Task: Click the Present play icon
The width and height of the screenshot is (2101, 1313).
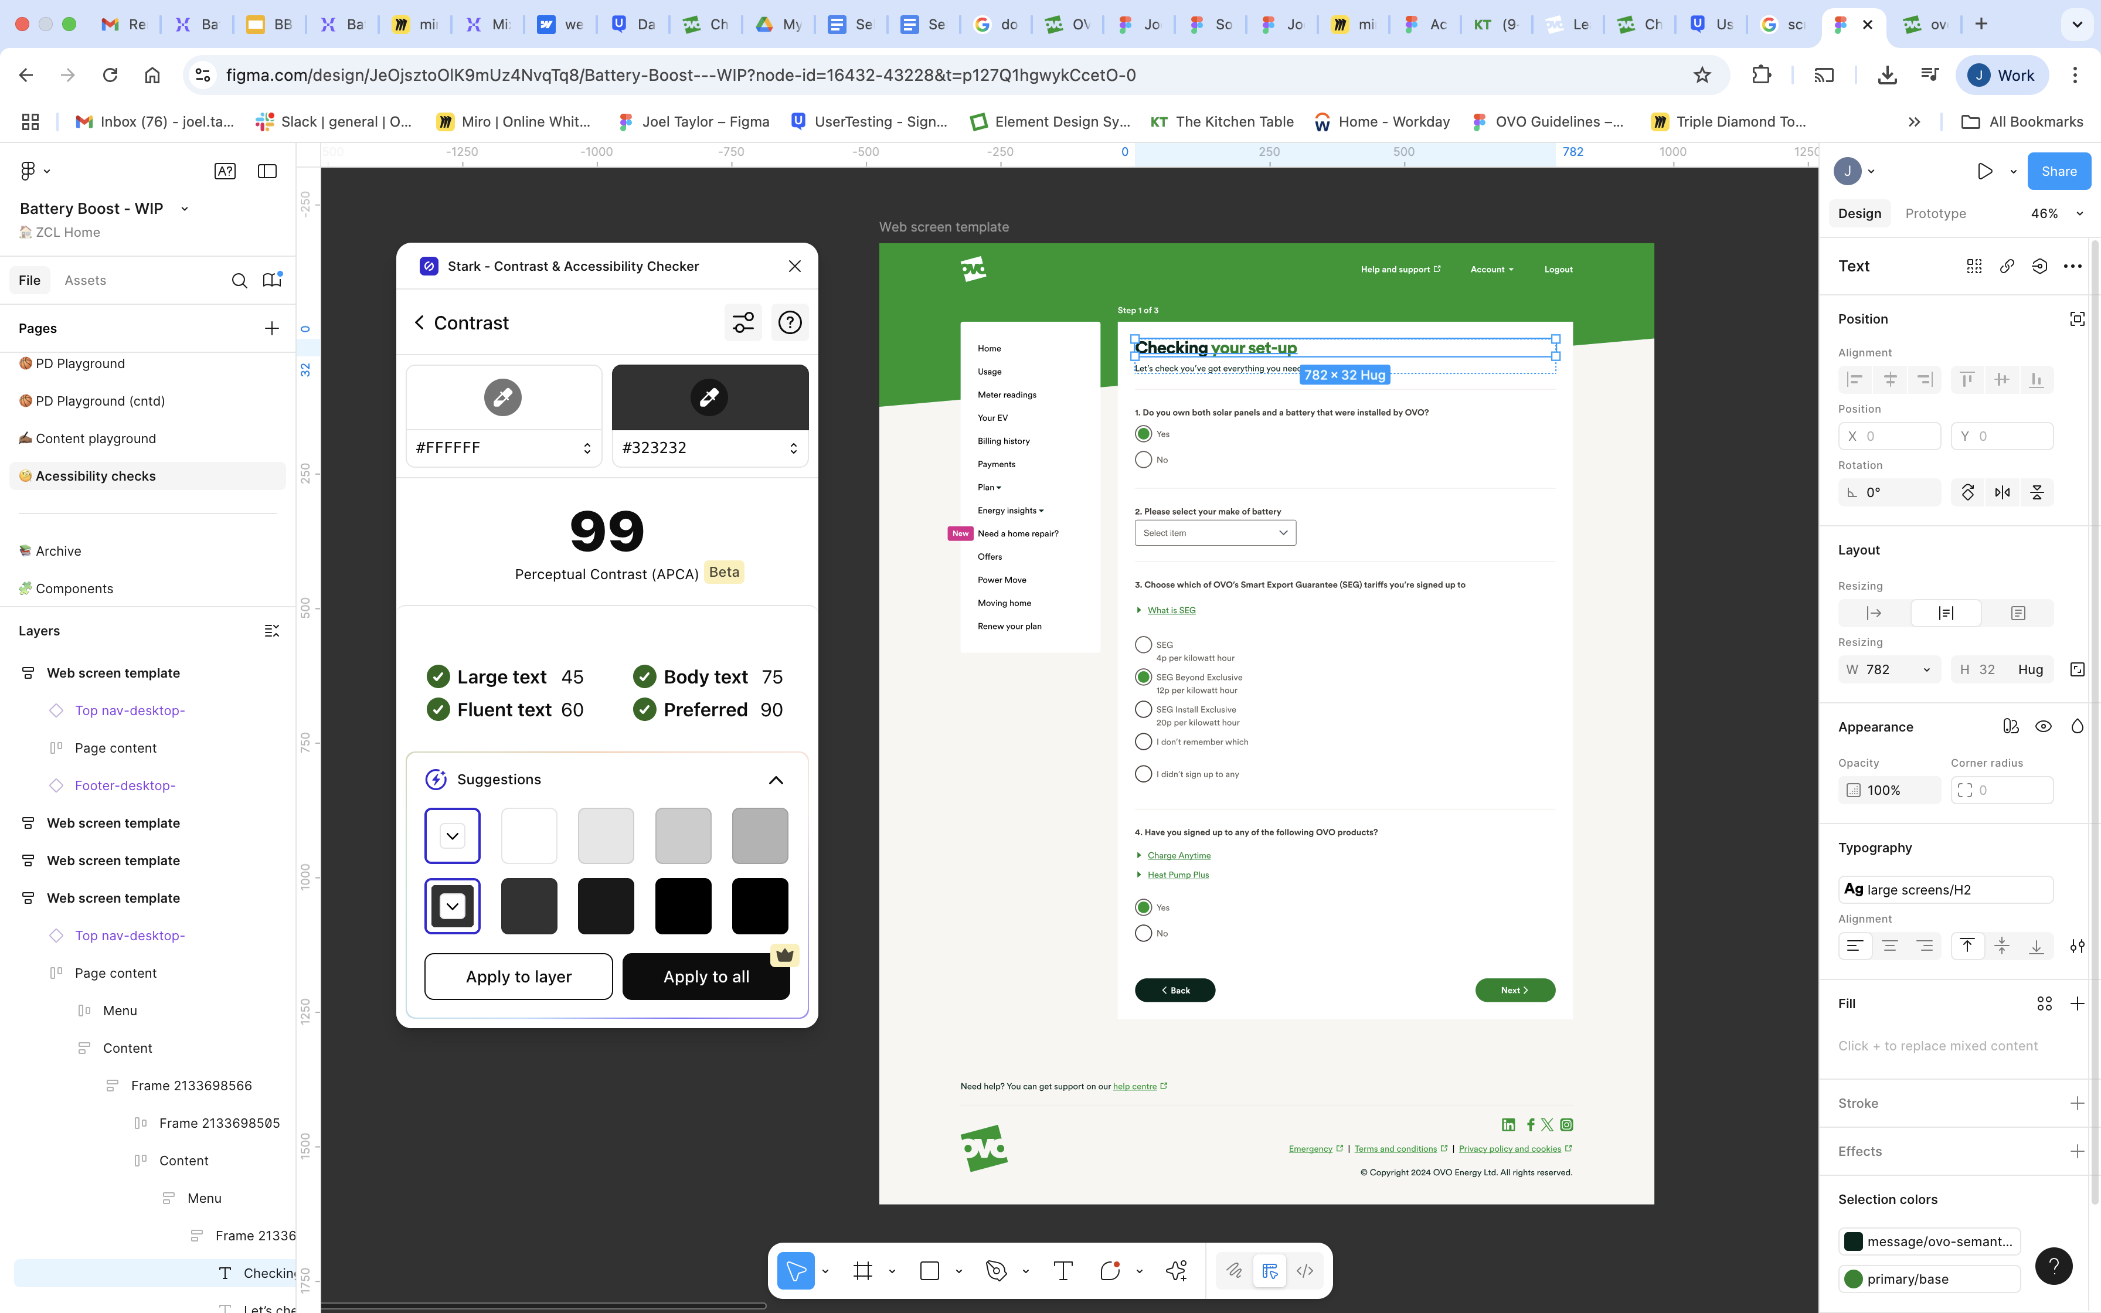Action: [1985, 171]
